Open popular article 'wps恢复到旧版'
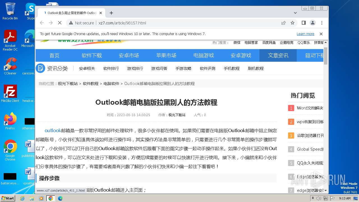Viewport: 359px width, 202px height. click(x=310, y=122)
